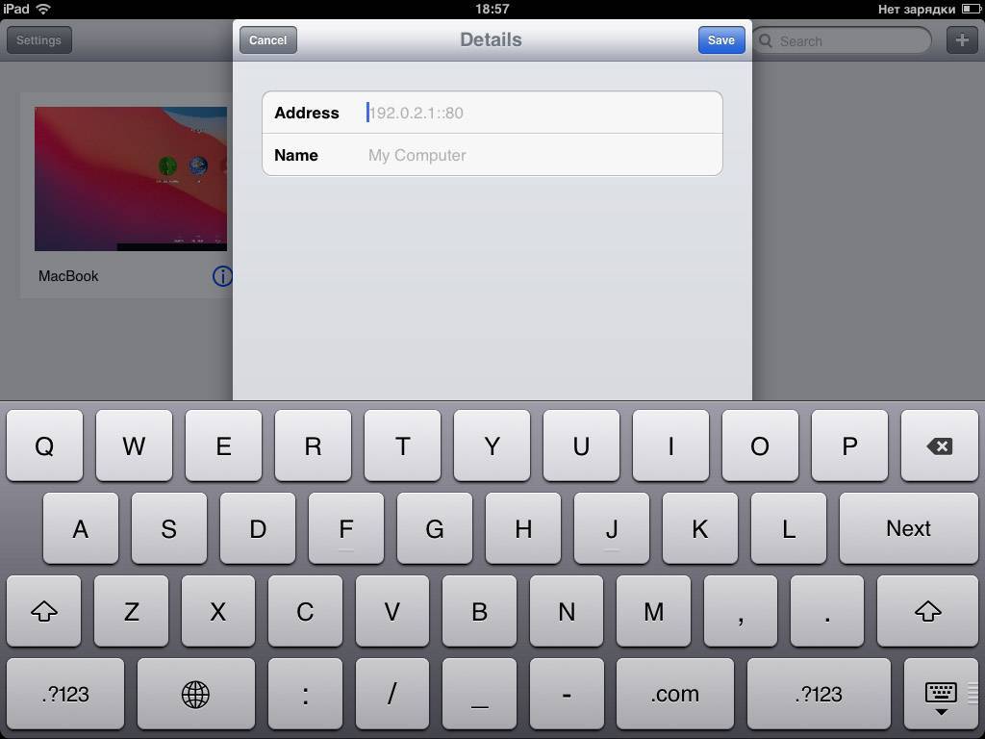Tap the Y key
Viewport: 985px width, 739px height.
[x=492, y=446]
